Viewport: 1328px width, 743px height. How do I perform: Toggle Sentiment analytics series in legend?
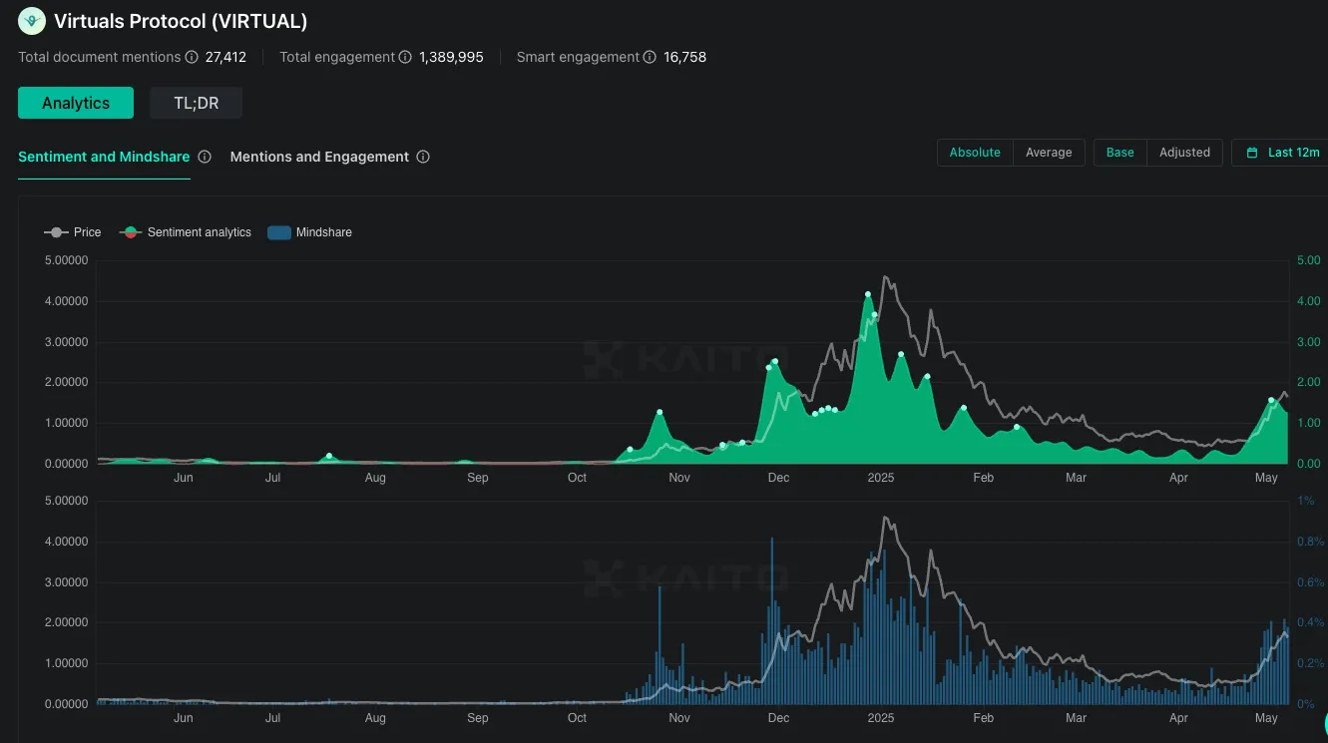click(x=186, y=232)
